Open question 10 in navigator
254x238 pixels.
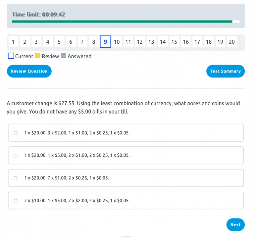[x=117, y=42]
